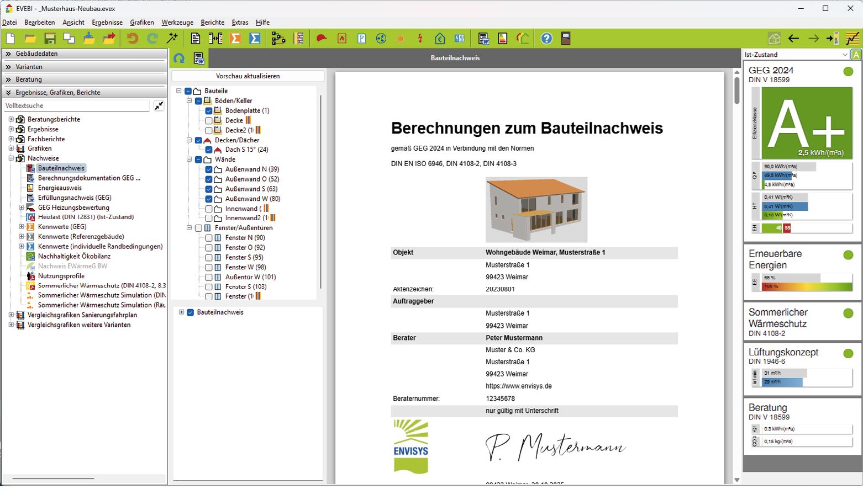Click the orange sun solar icon
Image resolution: width=863 pixels, height=489 pixels.
tap(401, 39)
